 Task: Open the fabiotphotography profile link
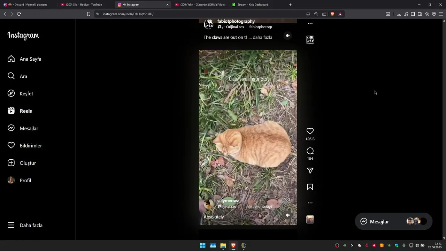click(x=236, y=21)
